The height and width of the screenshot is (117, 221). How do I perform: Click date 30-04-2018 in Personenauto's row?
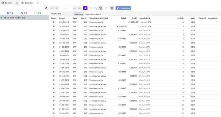tap(65, 55)
